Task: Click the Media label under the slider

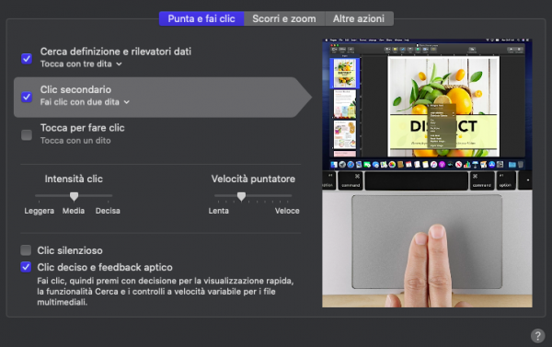Action: pos(74,211)
